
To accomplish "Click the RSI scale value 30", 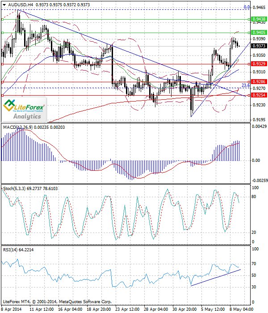I will pos(254,287).
